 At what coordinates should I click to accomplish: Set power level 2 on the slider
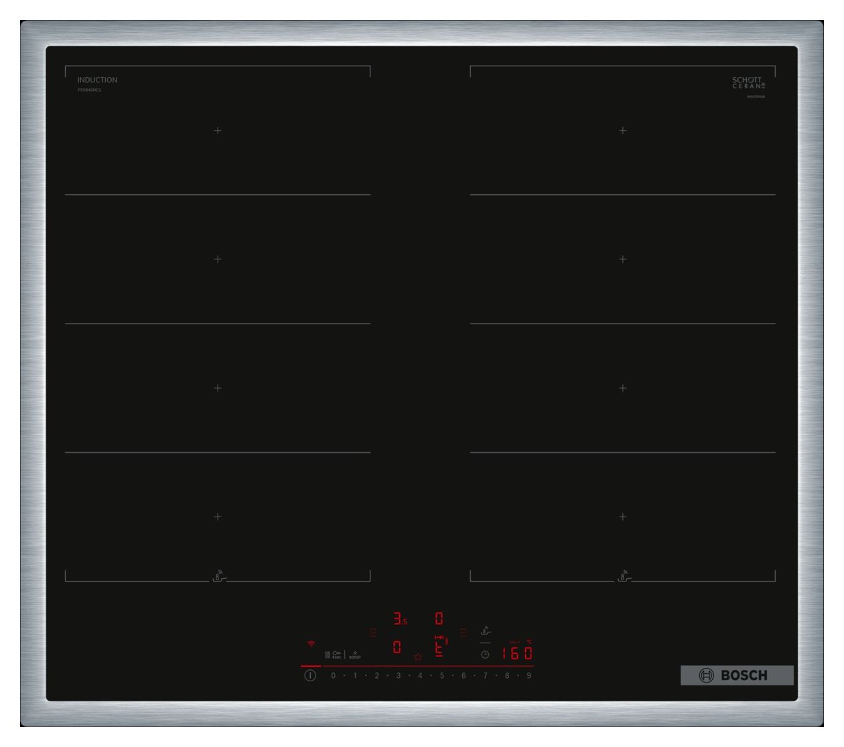click(x=376, y=675)
